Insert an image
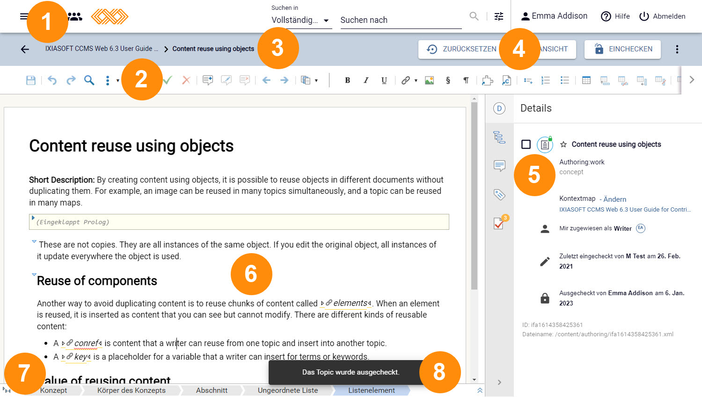Screen dimensions: 702x397 (x=429, y=80)
